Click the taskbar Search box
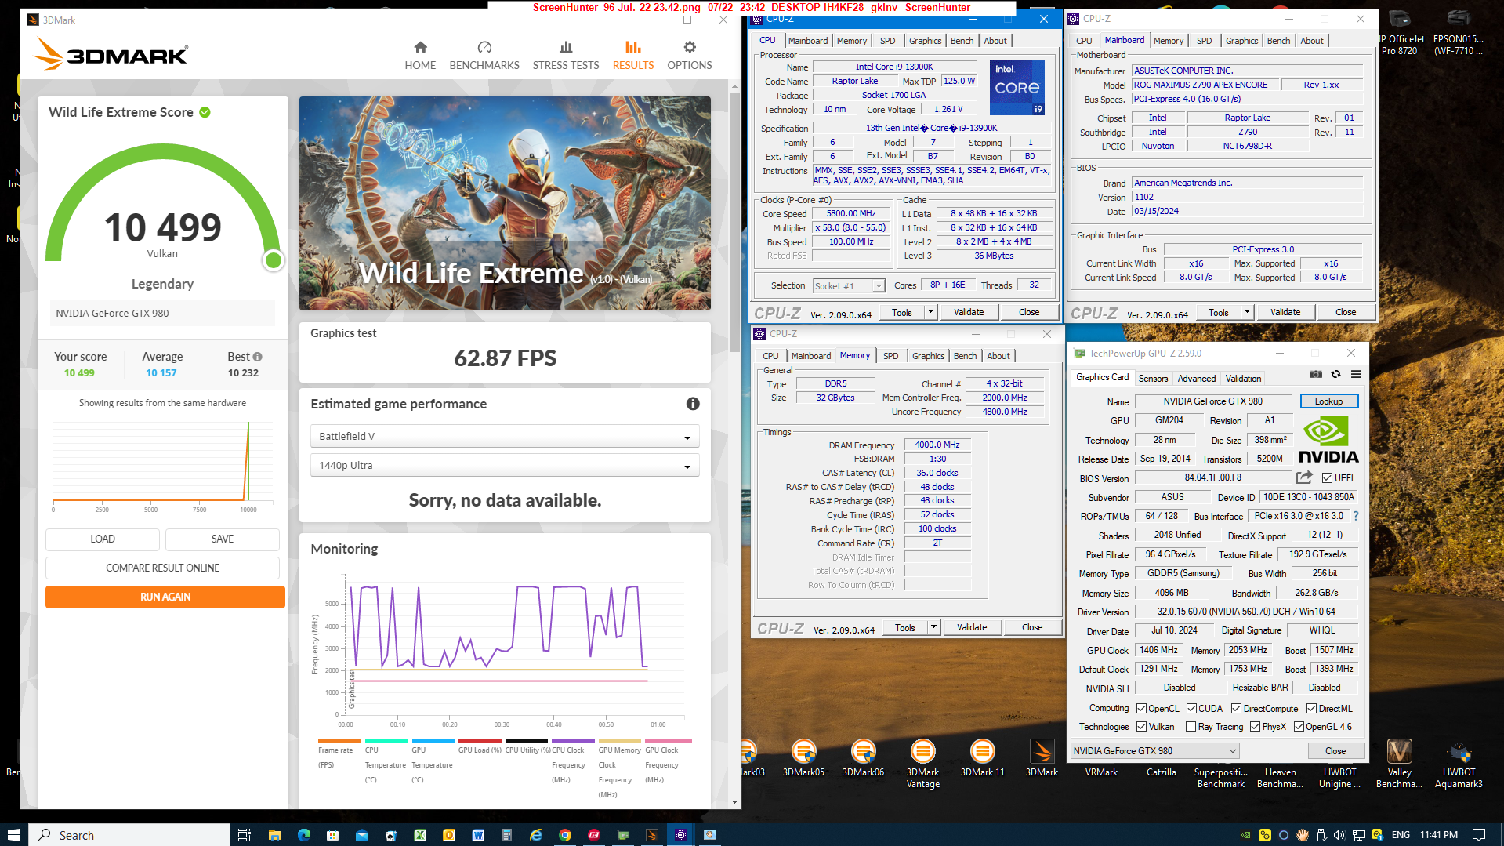 (x=129, y=835)
